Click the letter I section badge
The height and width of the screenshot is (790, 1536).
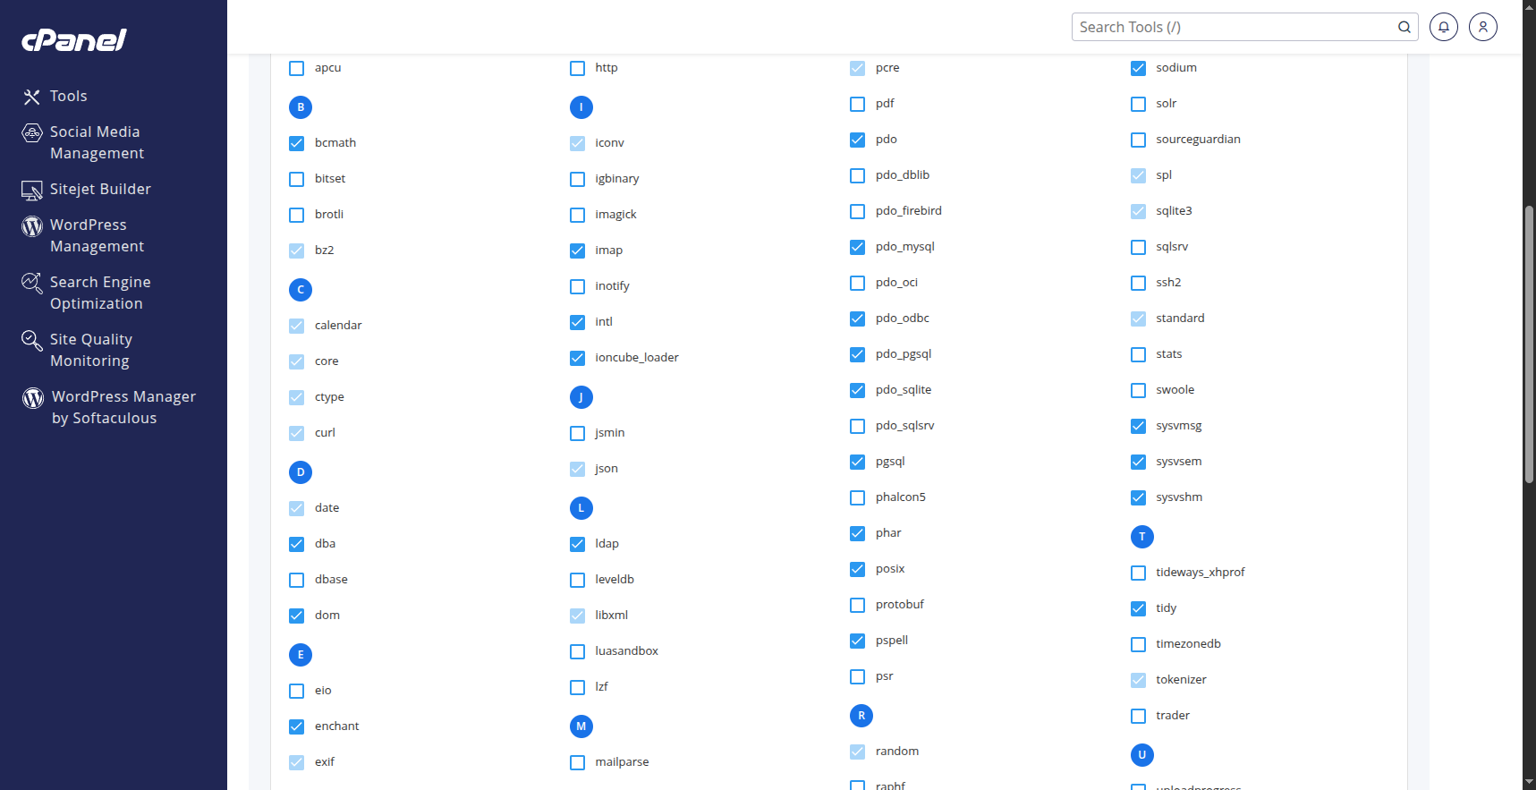pos(581,107)
